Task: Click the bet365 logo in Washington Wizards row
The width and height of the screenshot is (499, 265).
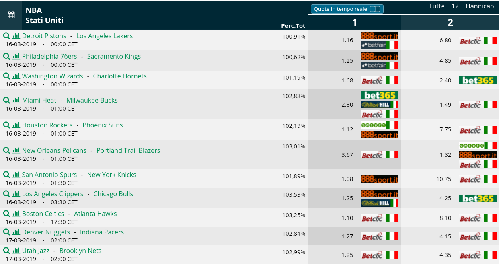Action: coord(478,80)
